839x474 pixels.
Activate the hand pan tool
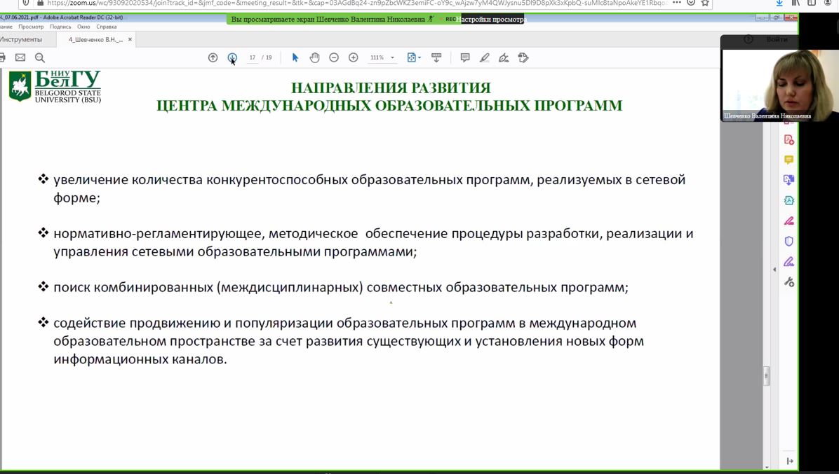[x=315, y=57]
